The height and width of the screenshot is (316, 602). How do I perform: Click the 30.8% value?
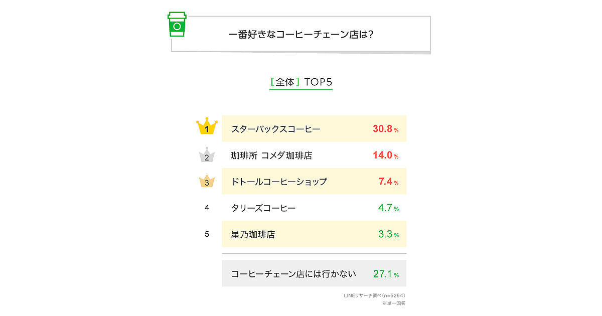point(385,129)
